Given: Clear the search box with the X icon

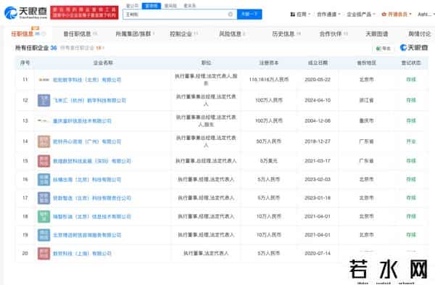Looking at the screenshot, I should tap(231, 15).
